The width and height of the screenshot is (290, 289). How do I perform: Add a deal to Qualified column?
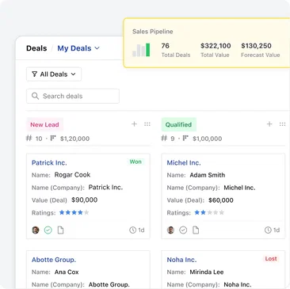tap(269, 124)
